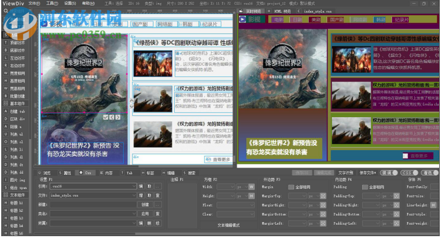Click the W button beside the Width field
The height and width of the screenshot is (238, 441).
click(x=252, y=187)
